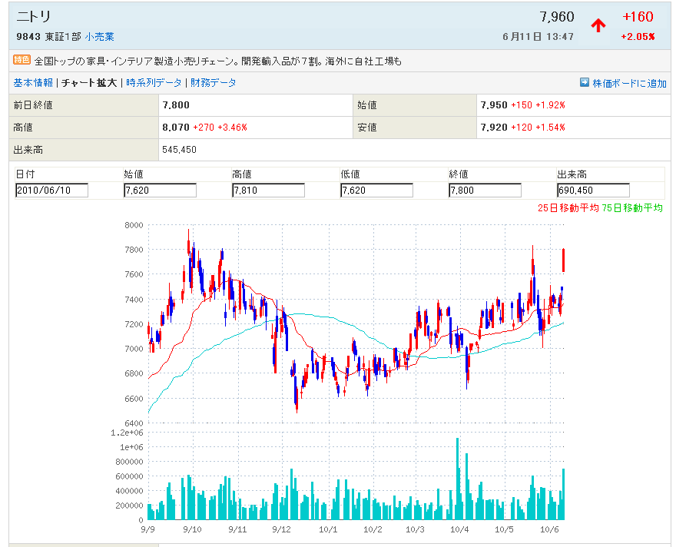Go to the 財務データ tab
The height and width of the screenshot is (547, 676).
[x=214, y=82]
